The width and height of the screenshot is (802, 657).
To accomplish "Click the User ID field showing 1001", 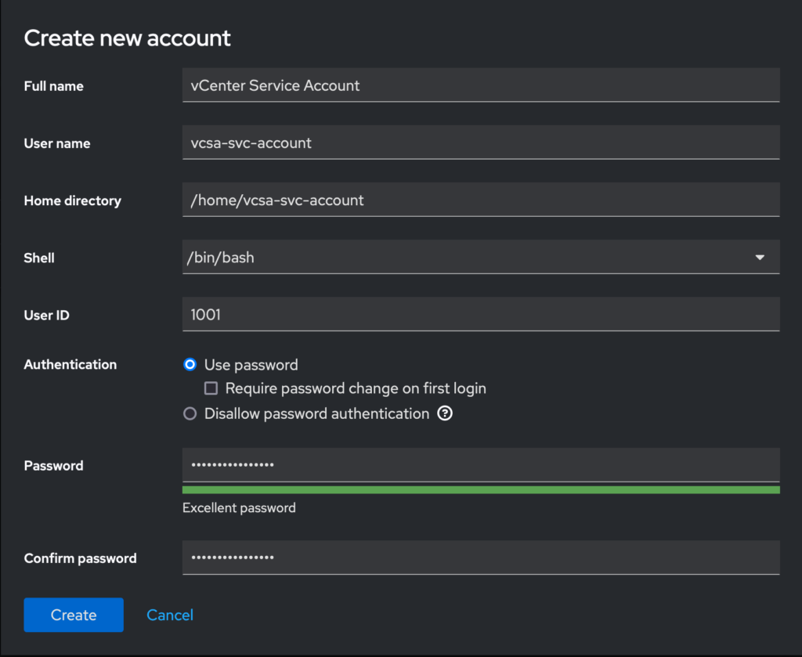I will [481, 314].
